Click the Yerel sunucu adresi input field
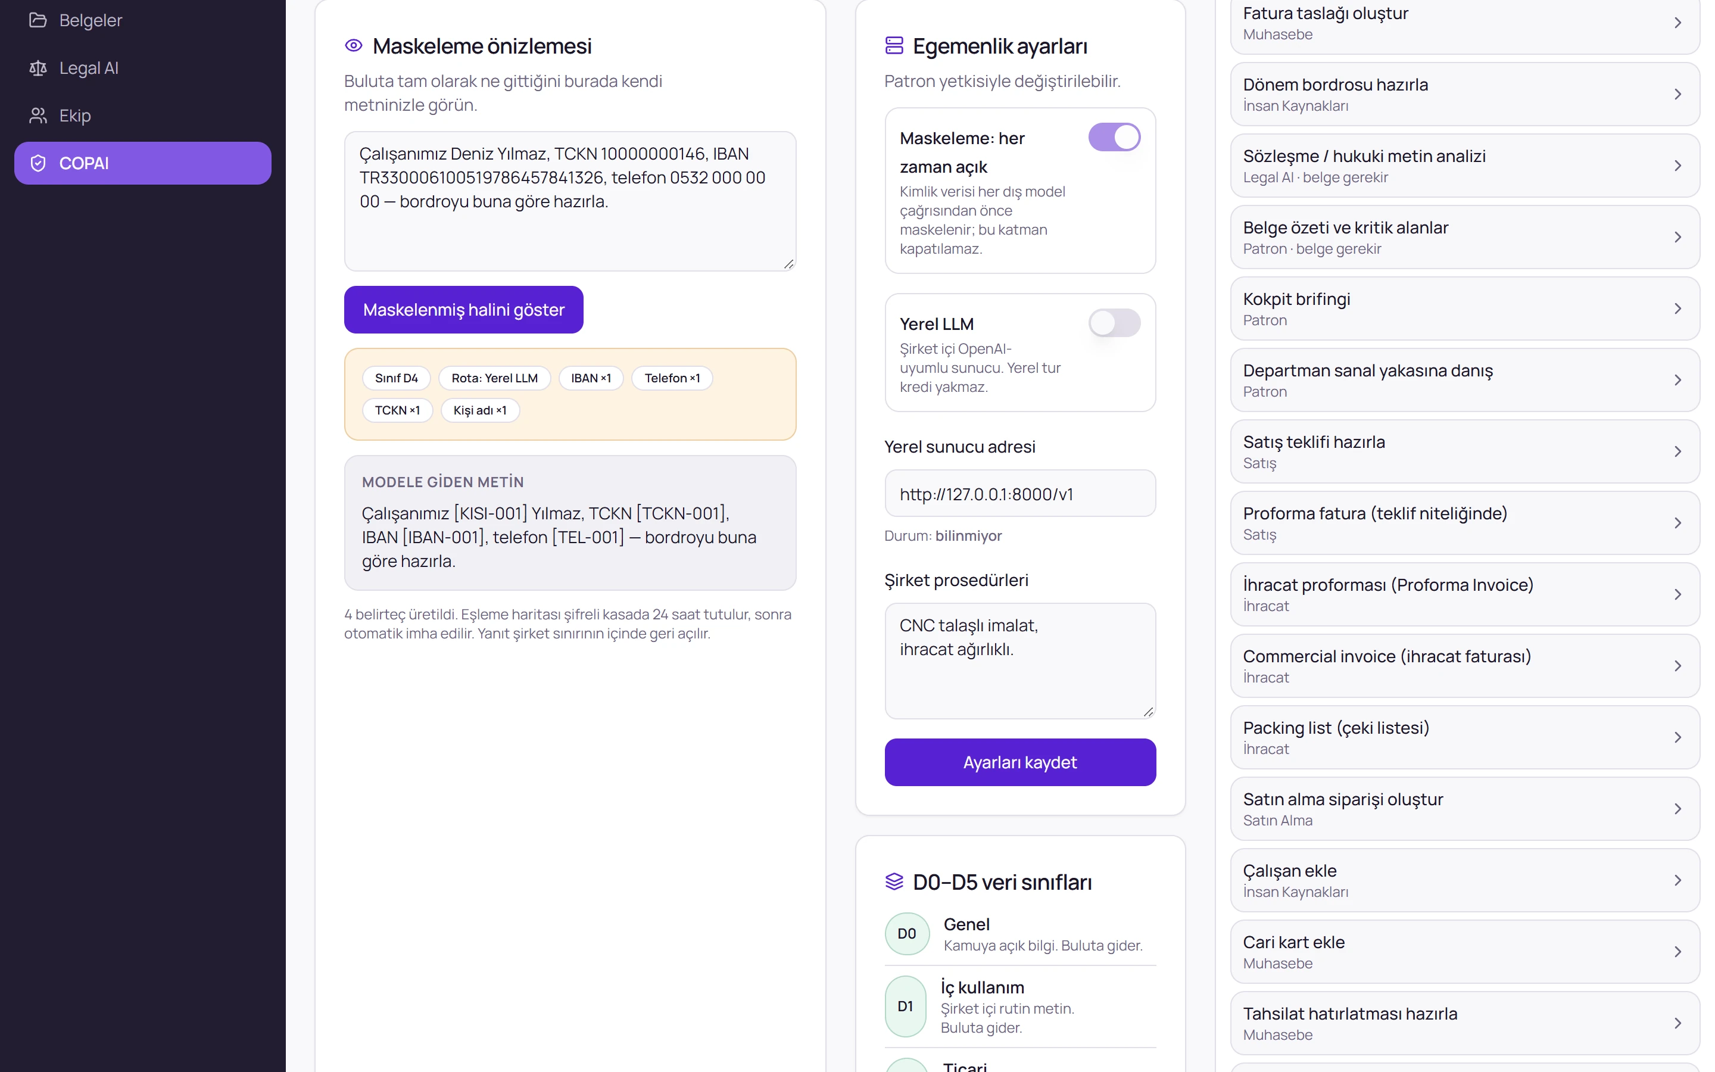Screen dimensions: 1715x1072 [1020, 494]
